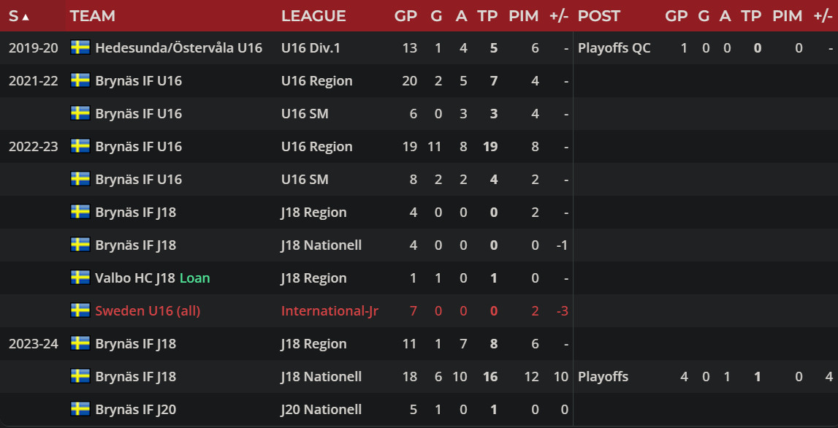The width and height of the screenshot is (838, 428).
Task: Click the flag next to Sweden U16 (all)
Action: [80, 310]
